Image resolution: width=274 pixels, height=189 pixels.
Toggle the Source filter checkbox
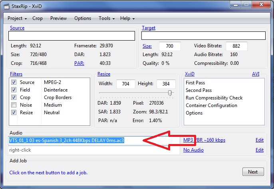(14, 82)
